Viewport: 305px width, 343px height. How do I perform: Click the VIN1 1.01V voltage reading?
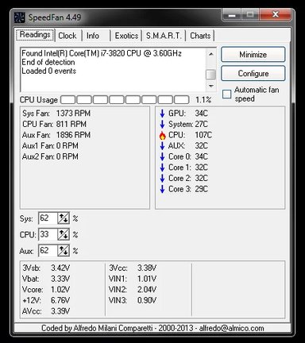click(x=133, y=279)
